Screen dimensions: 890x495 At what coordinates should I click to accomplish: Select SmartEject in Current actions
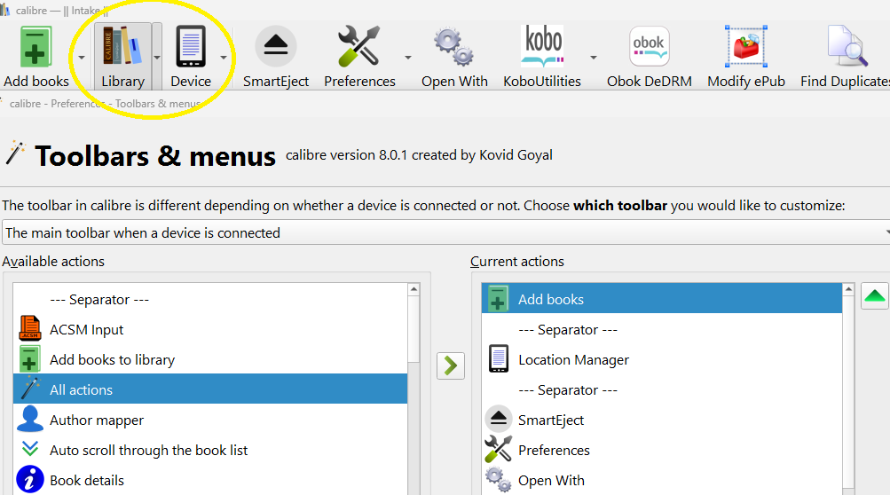pos(662,420)
